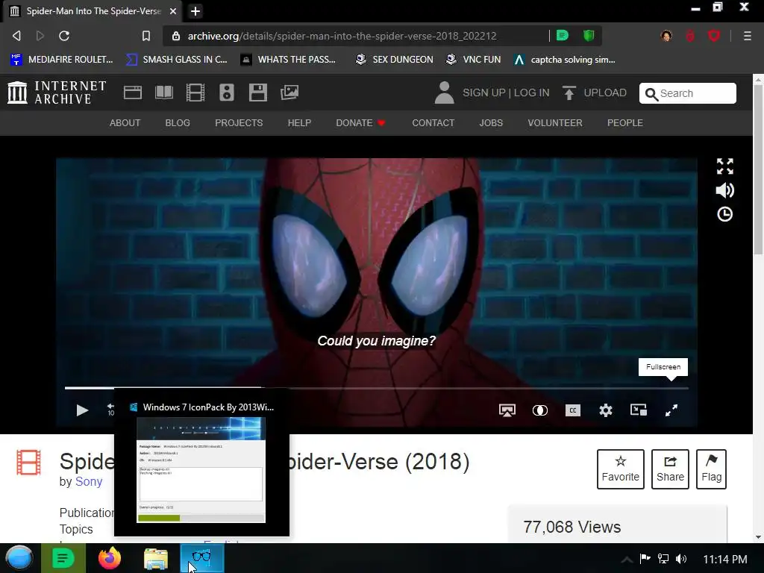This screenshot has width=764, height=573.
Task: Click the UPLOAD link
Action: point(595,93)
